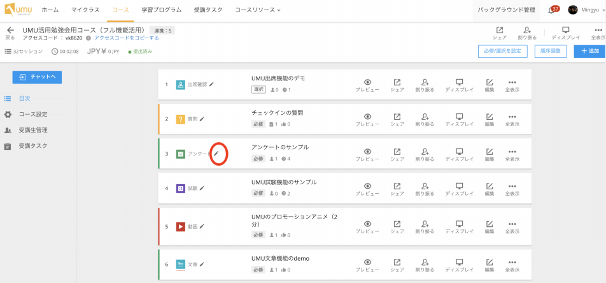This screenshot has width=606, height=283.
Task: Open the header 全表示 more icon
Action: click(x=598, y=33)
